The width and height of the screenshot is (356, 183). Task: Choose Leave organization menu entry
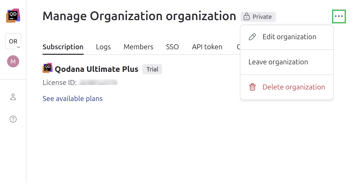287,62
